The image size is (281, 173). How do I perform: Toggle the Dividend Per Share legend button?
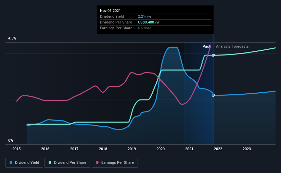point(67,163)
